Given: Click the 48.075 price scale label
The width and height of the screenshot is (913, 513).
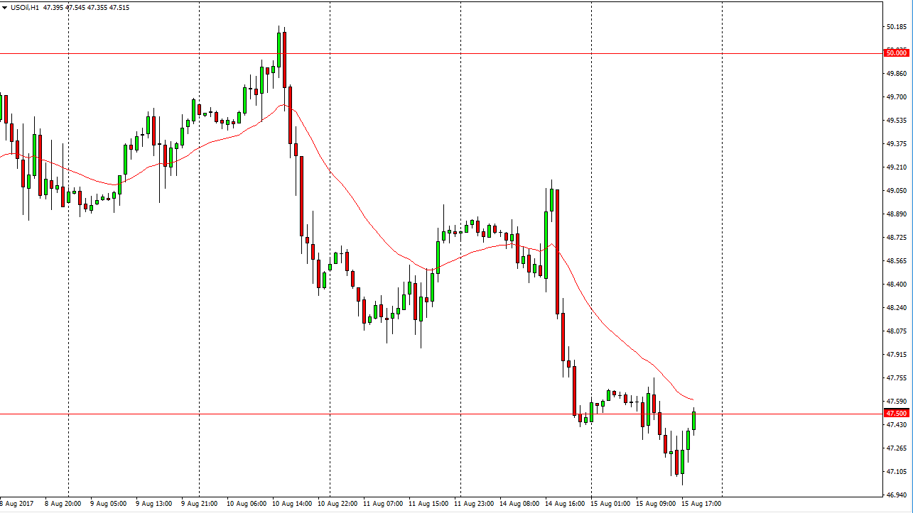Looking at the screenshot, I should click(x=897, y=331).
